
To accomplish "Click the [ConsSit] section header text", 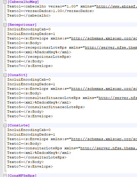I will [x=17, y=75].
